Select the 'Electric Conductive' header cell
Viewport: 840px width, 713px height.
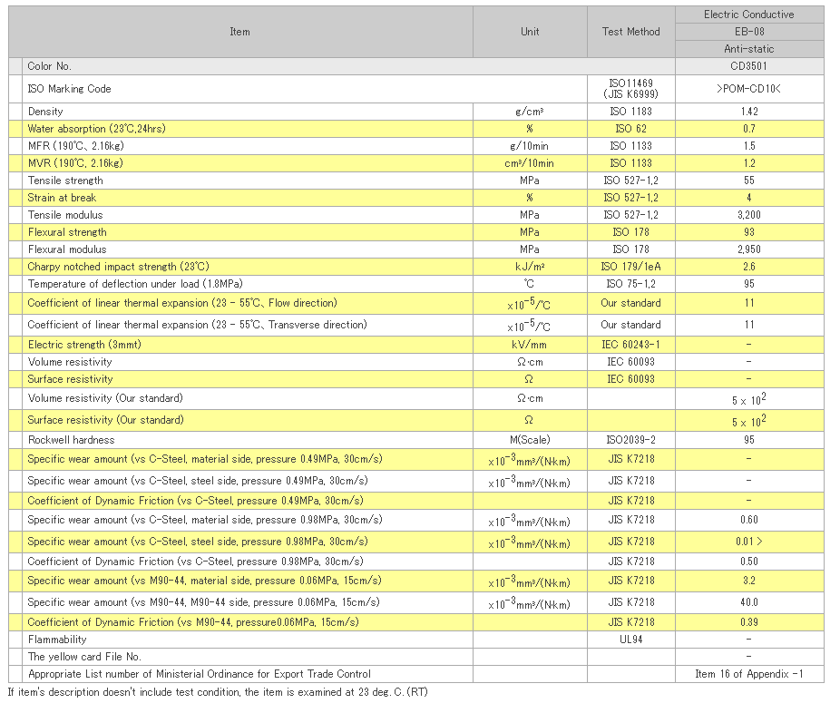748,15
